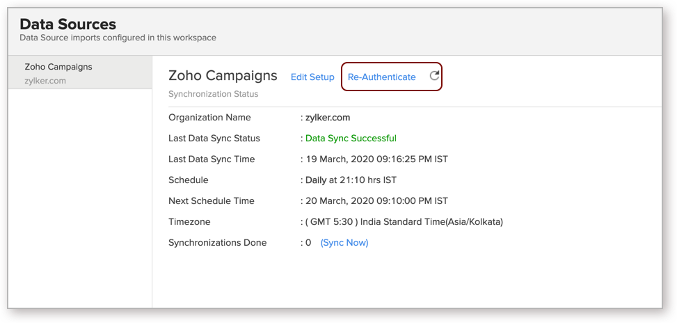
Task: Select Zoho Campaigns in the left sidebar
Action: pyautogui.click(x=58, y=67)
